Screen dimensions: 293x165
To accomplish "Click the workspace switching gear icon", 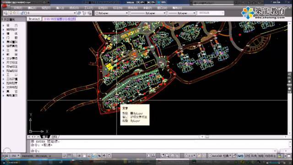I will tap(210, 156).
